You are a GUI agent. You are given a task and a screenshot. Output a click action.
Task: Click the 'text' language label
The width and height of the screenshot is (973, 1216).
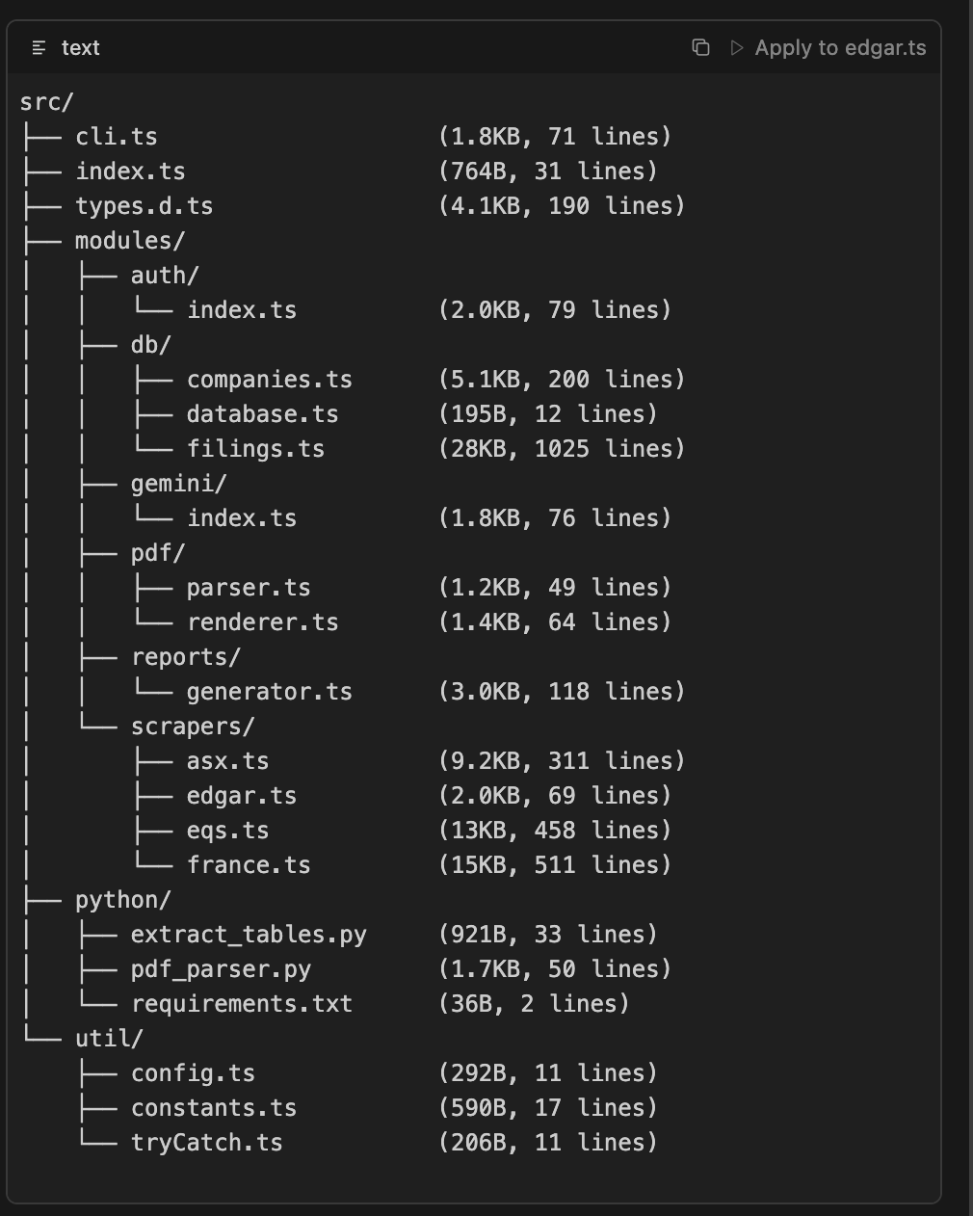coord(80,48)
